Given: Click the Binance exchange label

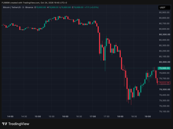Looking at the screenshot, I should tap(29, 7).
